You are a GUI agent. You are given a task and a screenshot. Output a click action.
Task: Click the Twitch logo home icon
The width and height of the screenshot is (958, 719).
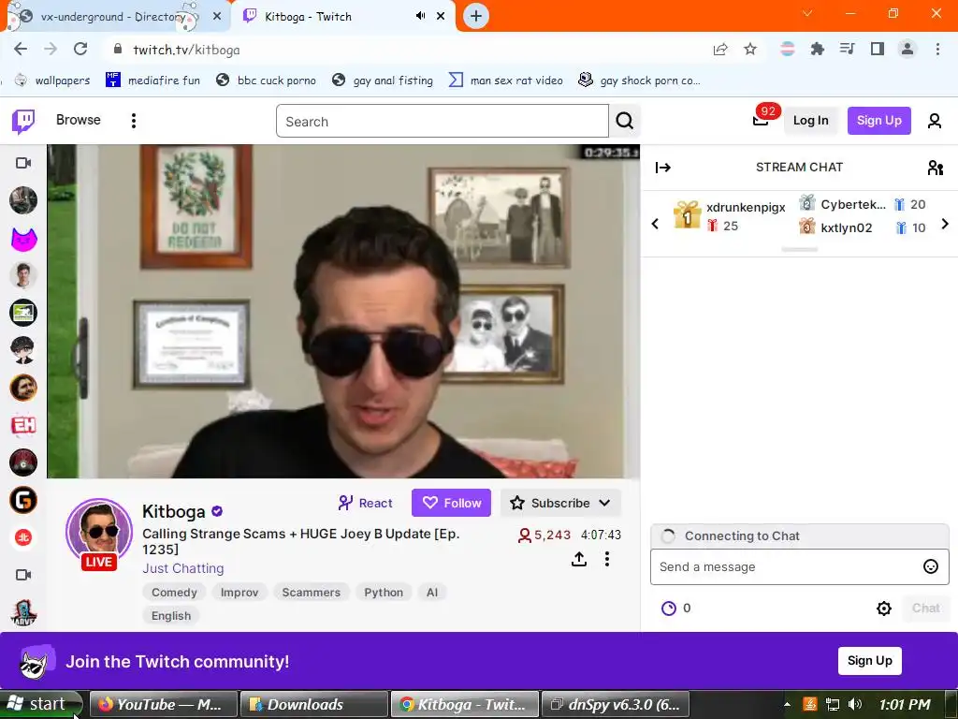pyautogui.click(x=23, y=121)
